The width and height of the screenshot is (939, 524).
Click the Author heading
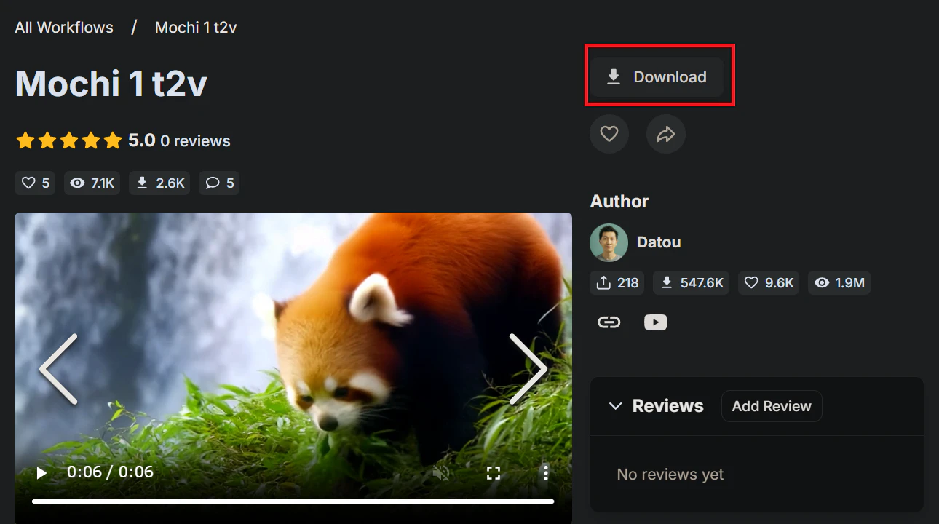pyautogui.click(x=619, y=202)
